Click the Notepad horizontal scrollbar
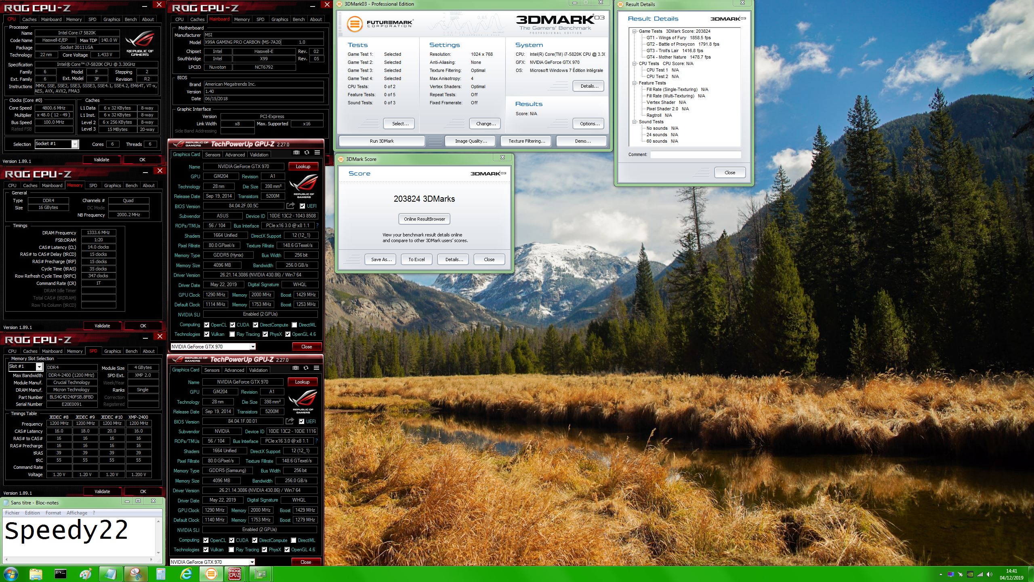The image size is (1034, 582). click(78, 560)
